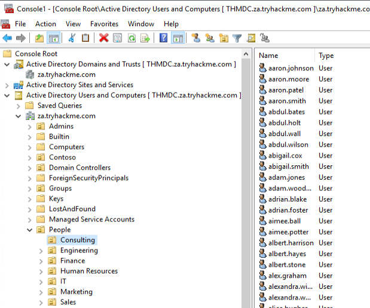Expand the Engineering OU node
The height and width of the screenshot is (308, 370).
pos(41,251)
